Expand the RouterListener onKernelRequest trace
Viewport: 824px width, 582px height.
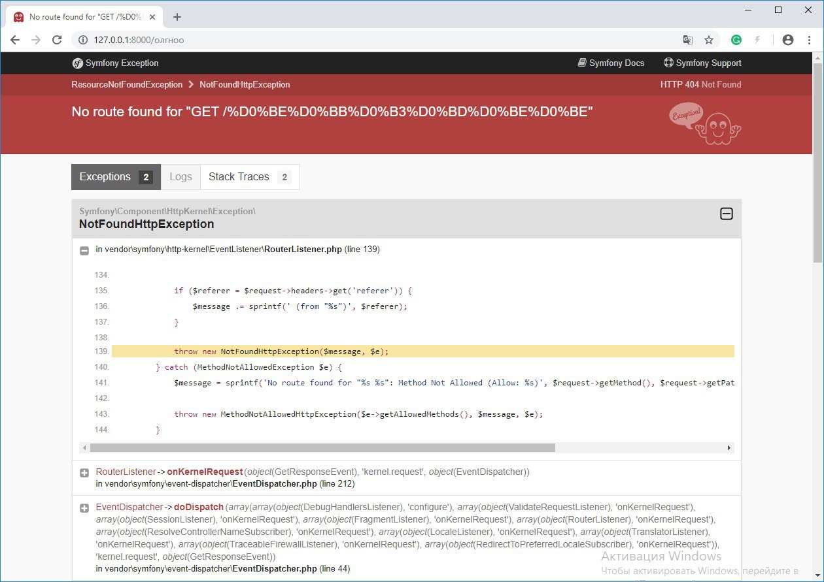(84, 473)
